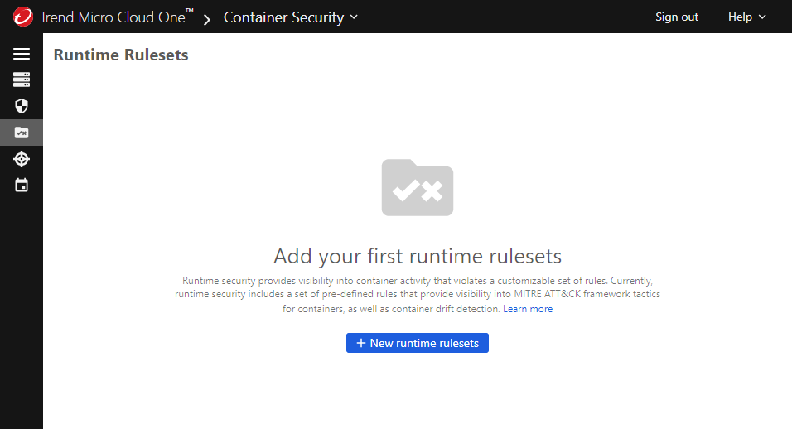792x429 pixels.
Task: Click the large gray folder illustration
Action: click(x=417, y=188)
